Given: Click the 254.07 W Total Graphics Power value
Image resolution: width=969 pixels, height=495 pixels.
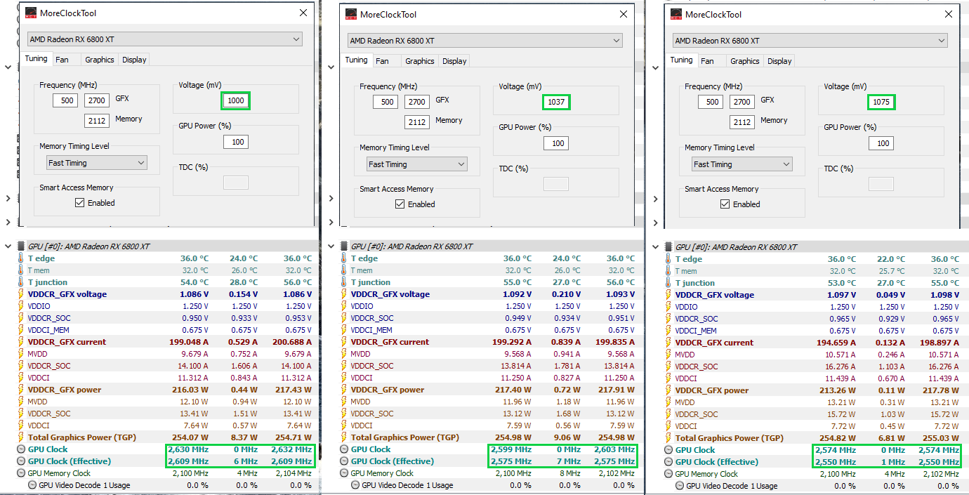Looking at the screenshot, I should pos(191,437).
